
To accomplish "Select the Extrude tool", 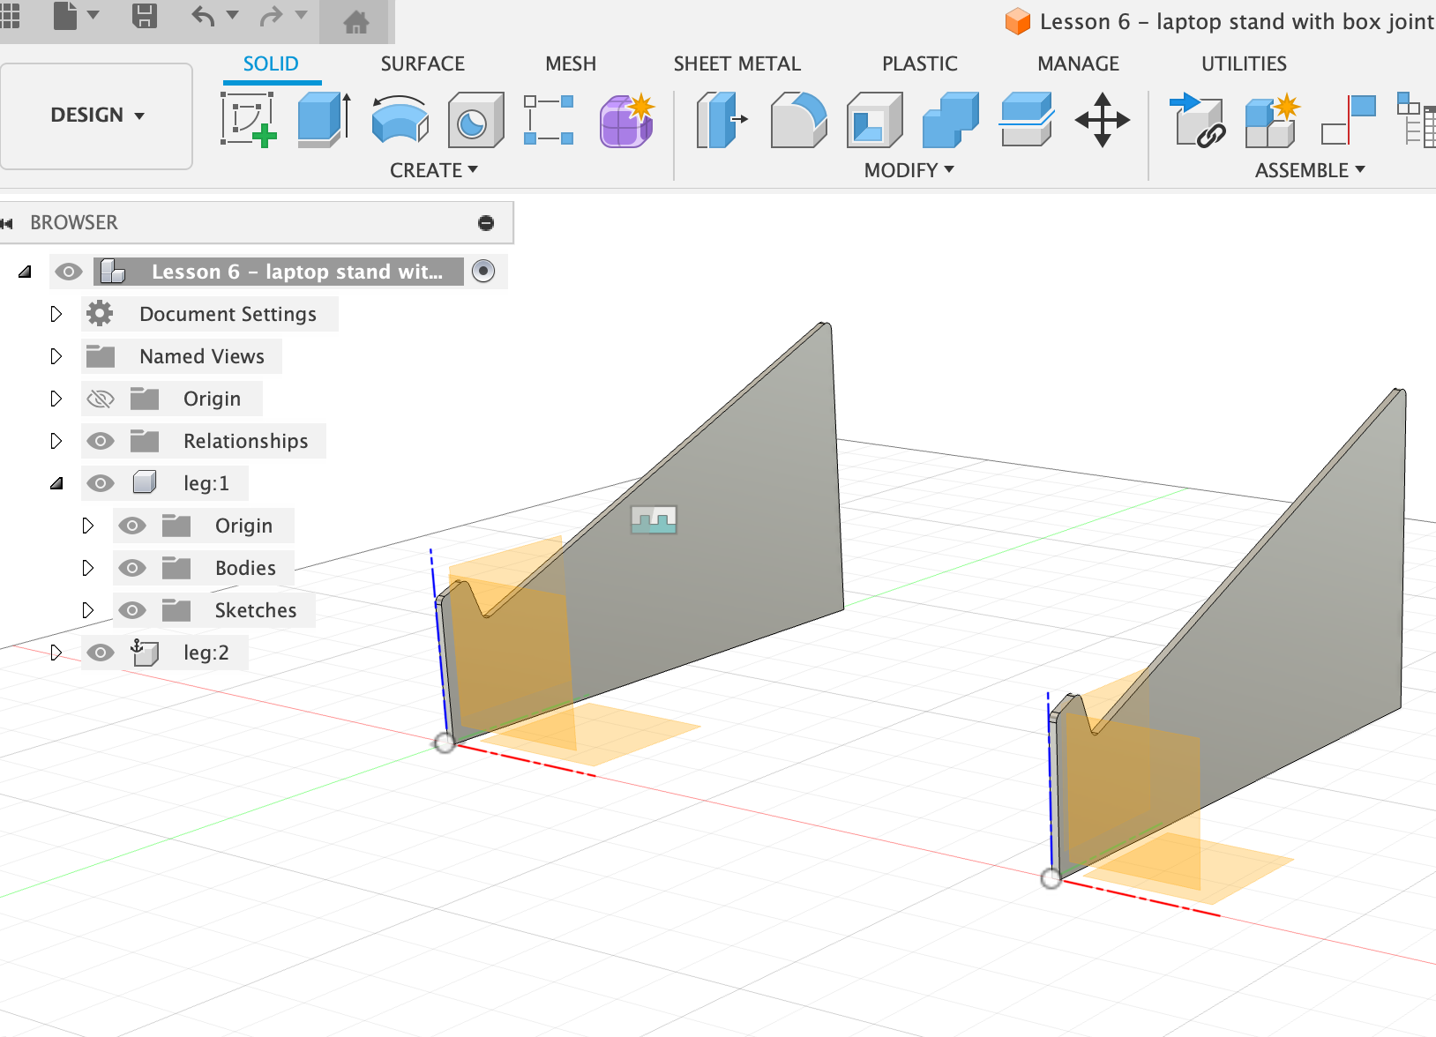I will [324, 119].
